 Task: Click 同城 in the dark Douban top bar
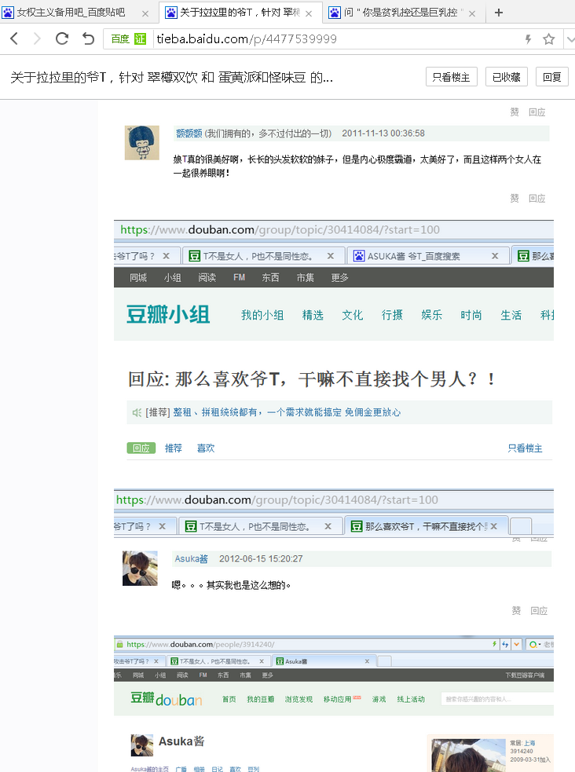pos(138,278)
